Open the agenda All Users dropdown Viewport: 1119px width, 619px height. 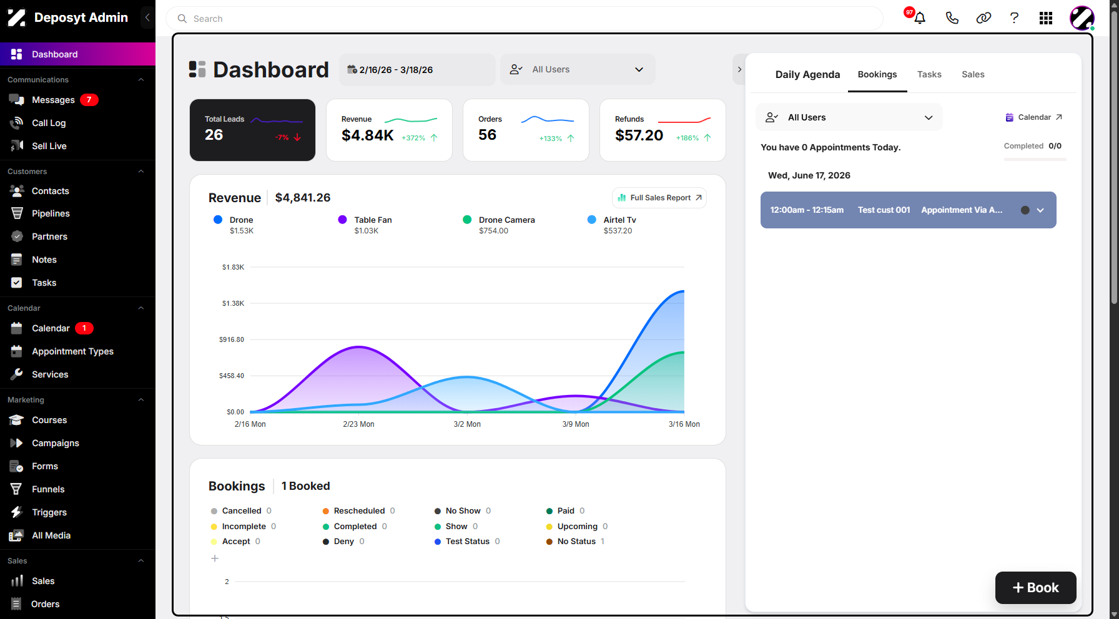coord(849,117)
